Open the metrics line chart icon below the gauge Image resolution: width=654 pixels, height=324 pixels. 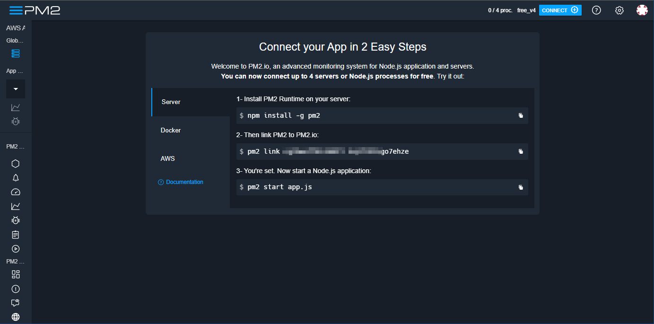click(x=16, y=206)
